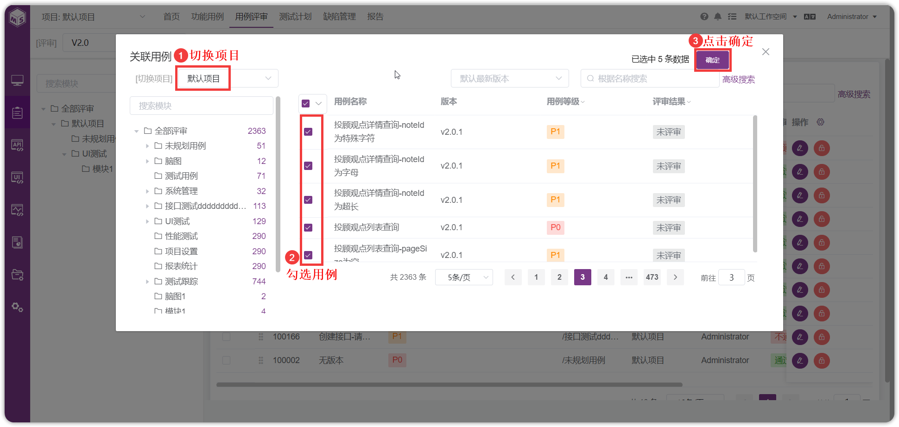Viewport: 899px width, 427px height.
Task: Open the notification bell icon
Action: (718, 17)
